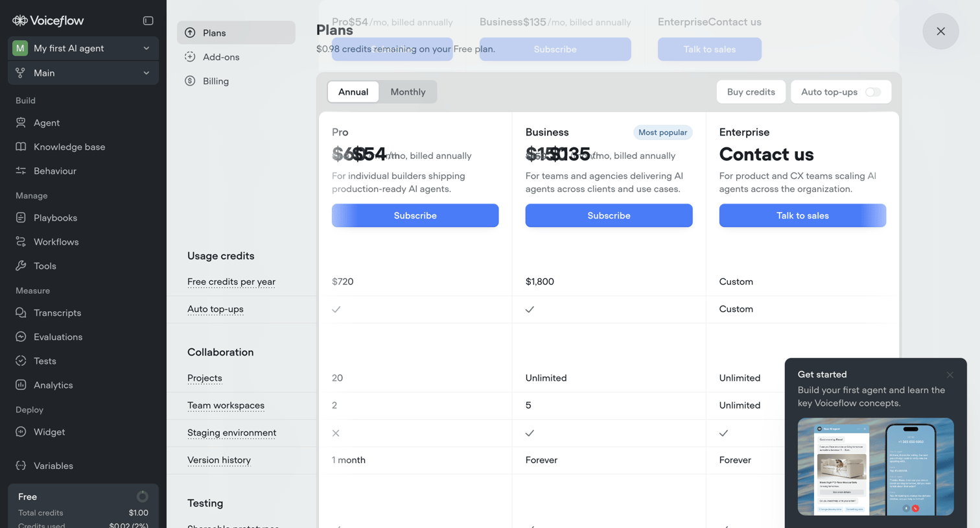
Task: Click the Billing dollar icon
Action: [190, 81]
